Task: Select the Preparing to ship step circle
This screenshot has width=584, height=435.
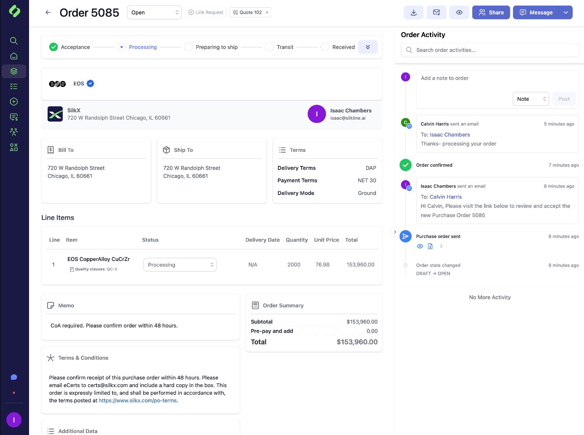Action: coord(188,47)
